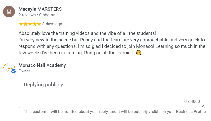Image resolution: width=211 pixels, height=121 pixels.
Task: Open Macayla MARSTERS' reviewer profile name
Action: click(x=40, y=9)
